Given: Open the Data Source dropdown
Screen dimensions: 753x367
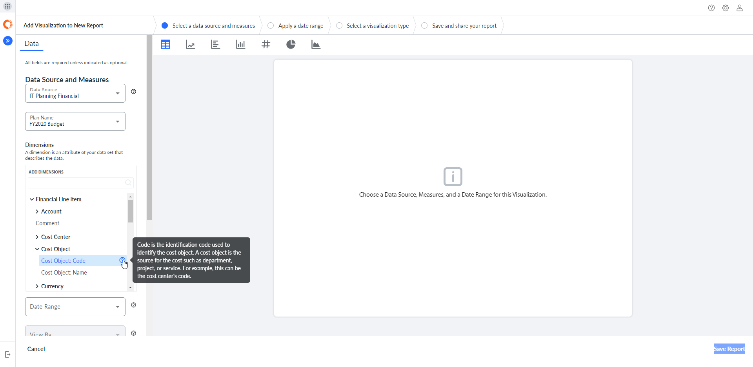Looking at the screenshot, I should click(x=75, y=93).
